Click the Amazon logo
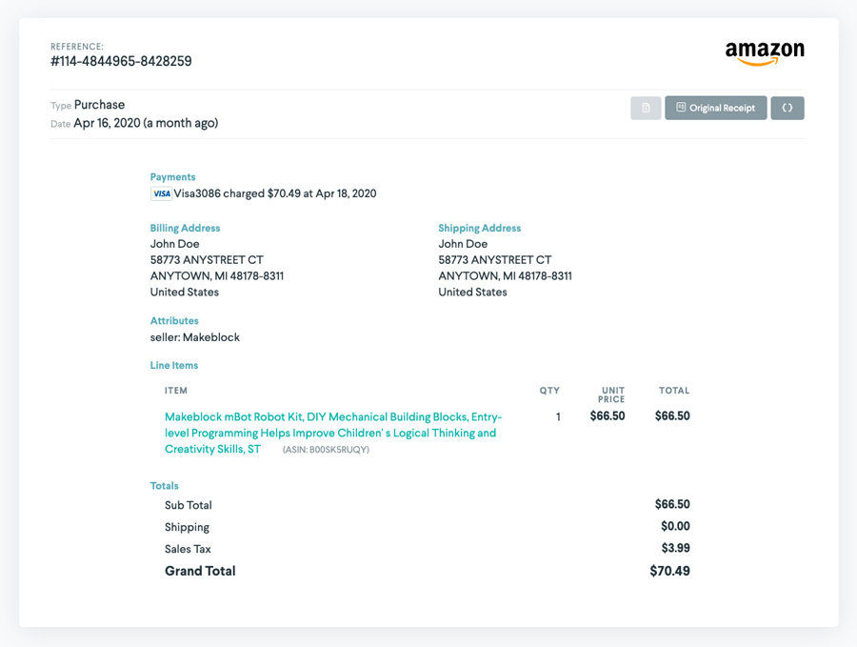This screenshot has height=647, width=857. point(767,52)
